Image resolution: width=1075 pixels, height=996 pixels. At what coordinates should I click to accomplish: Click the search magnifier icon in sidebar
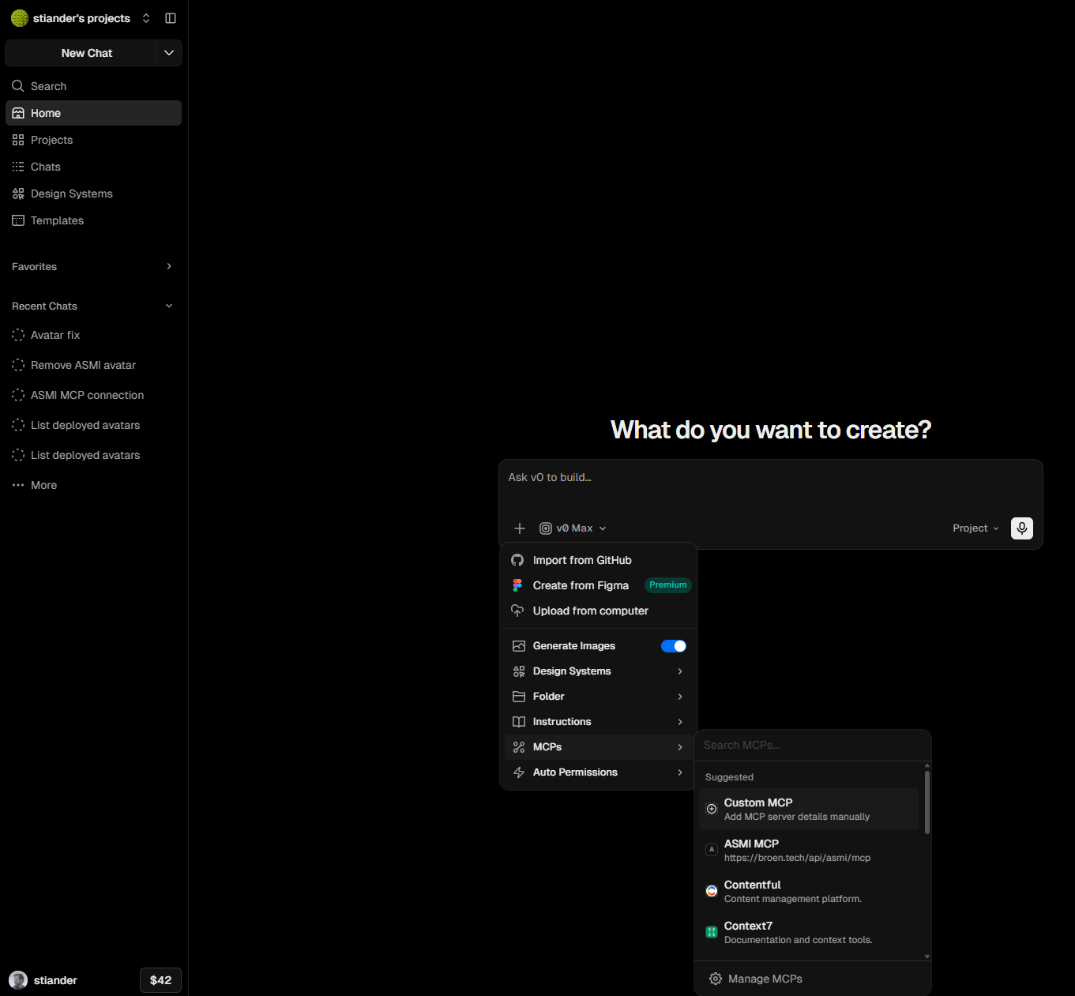point(18,86)
